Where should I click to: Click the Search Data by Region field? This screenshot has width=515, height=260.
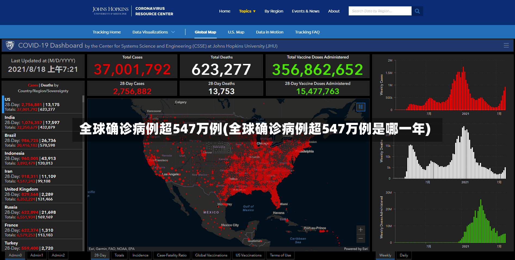(x=380, y=11)
